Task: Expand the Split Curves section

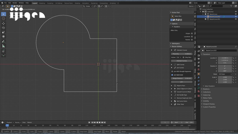Action: pos(172,65)
